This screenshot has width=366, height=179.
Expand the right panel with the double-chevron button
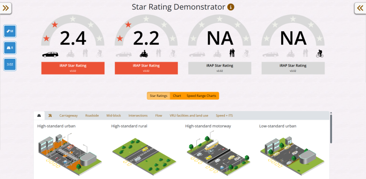point(360,8)
